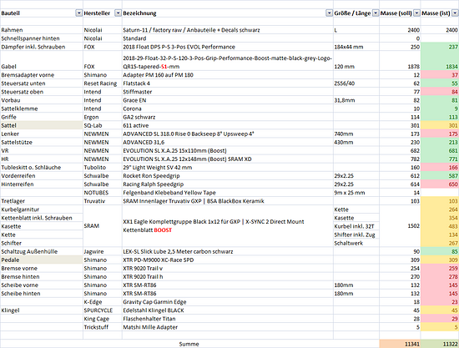459x348 pixels.
Task: Open the Bauteil column filter dropdown
Action: tap(78, 13)
